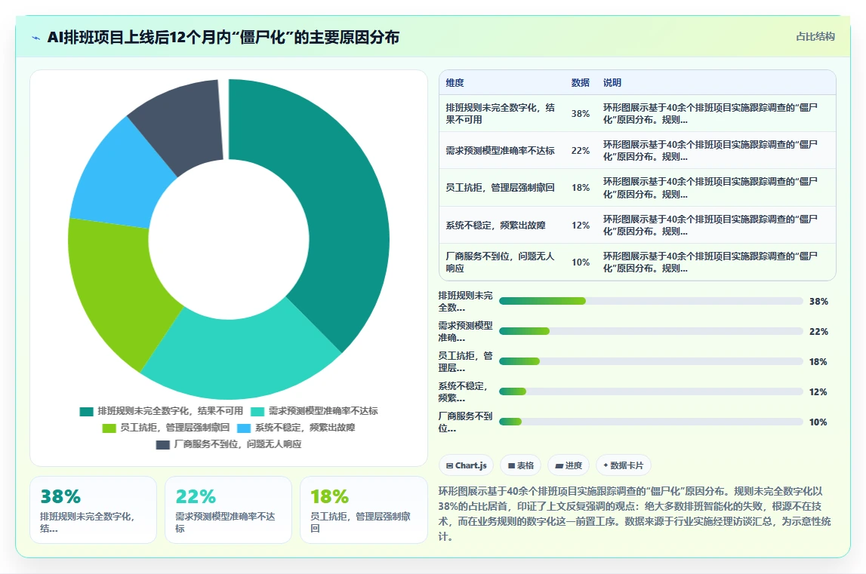Image resolution: width=866 pixels, height=574 pixels.
Task: Click the 进度 chip
Action: tap(569, 465)
